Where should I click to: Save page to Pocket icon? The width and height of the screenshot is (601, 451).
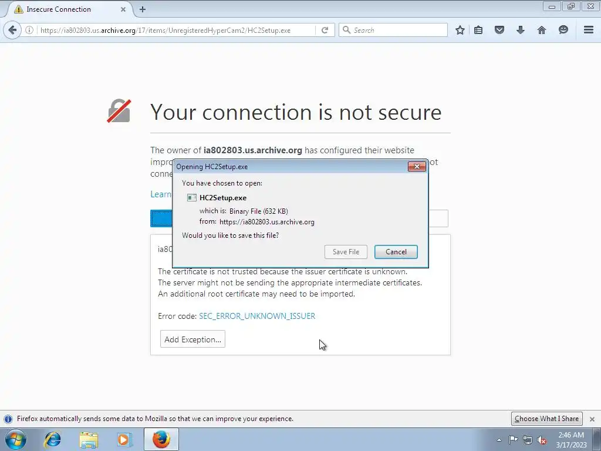click(499, 30)
